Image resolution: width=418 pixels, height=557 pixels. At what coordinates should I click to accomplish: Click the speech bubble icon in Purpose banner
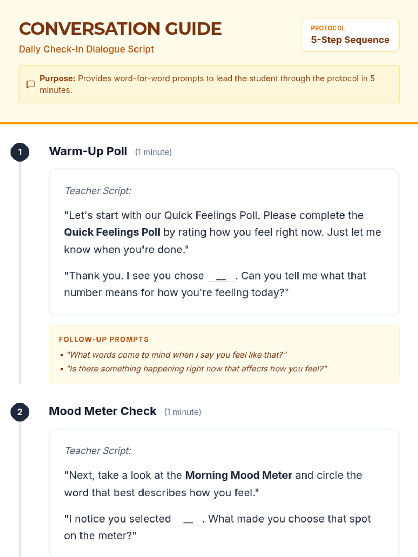click(31, 84)
